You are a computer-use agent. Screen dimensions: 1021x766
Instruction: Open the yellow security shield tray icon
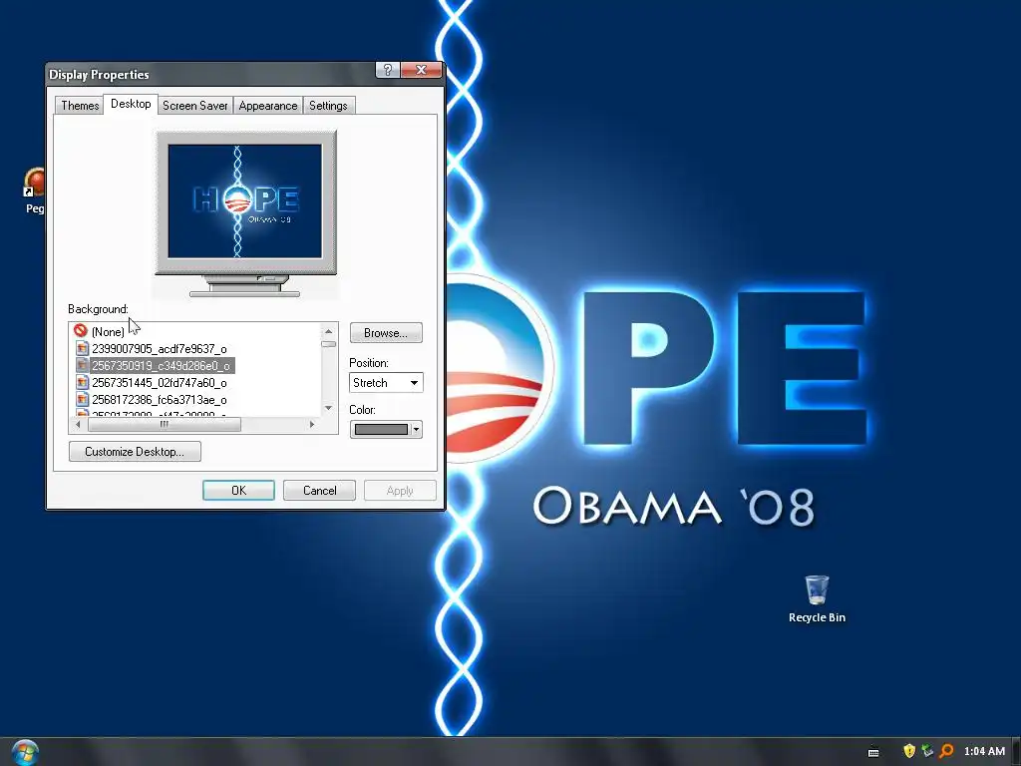click(909, 751)
